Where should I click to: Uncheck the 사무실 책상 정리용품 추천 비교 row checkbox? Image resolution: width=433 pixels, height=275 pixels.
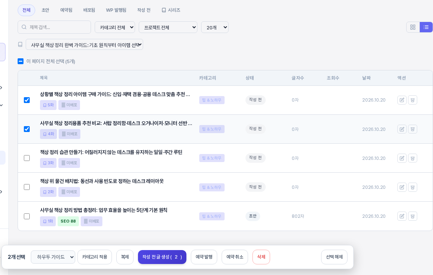(27, 129)
